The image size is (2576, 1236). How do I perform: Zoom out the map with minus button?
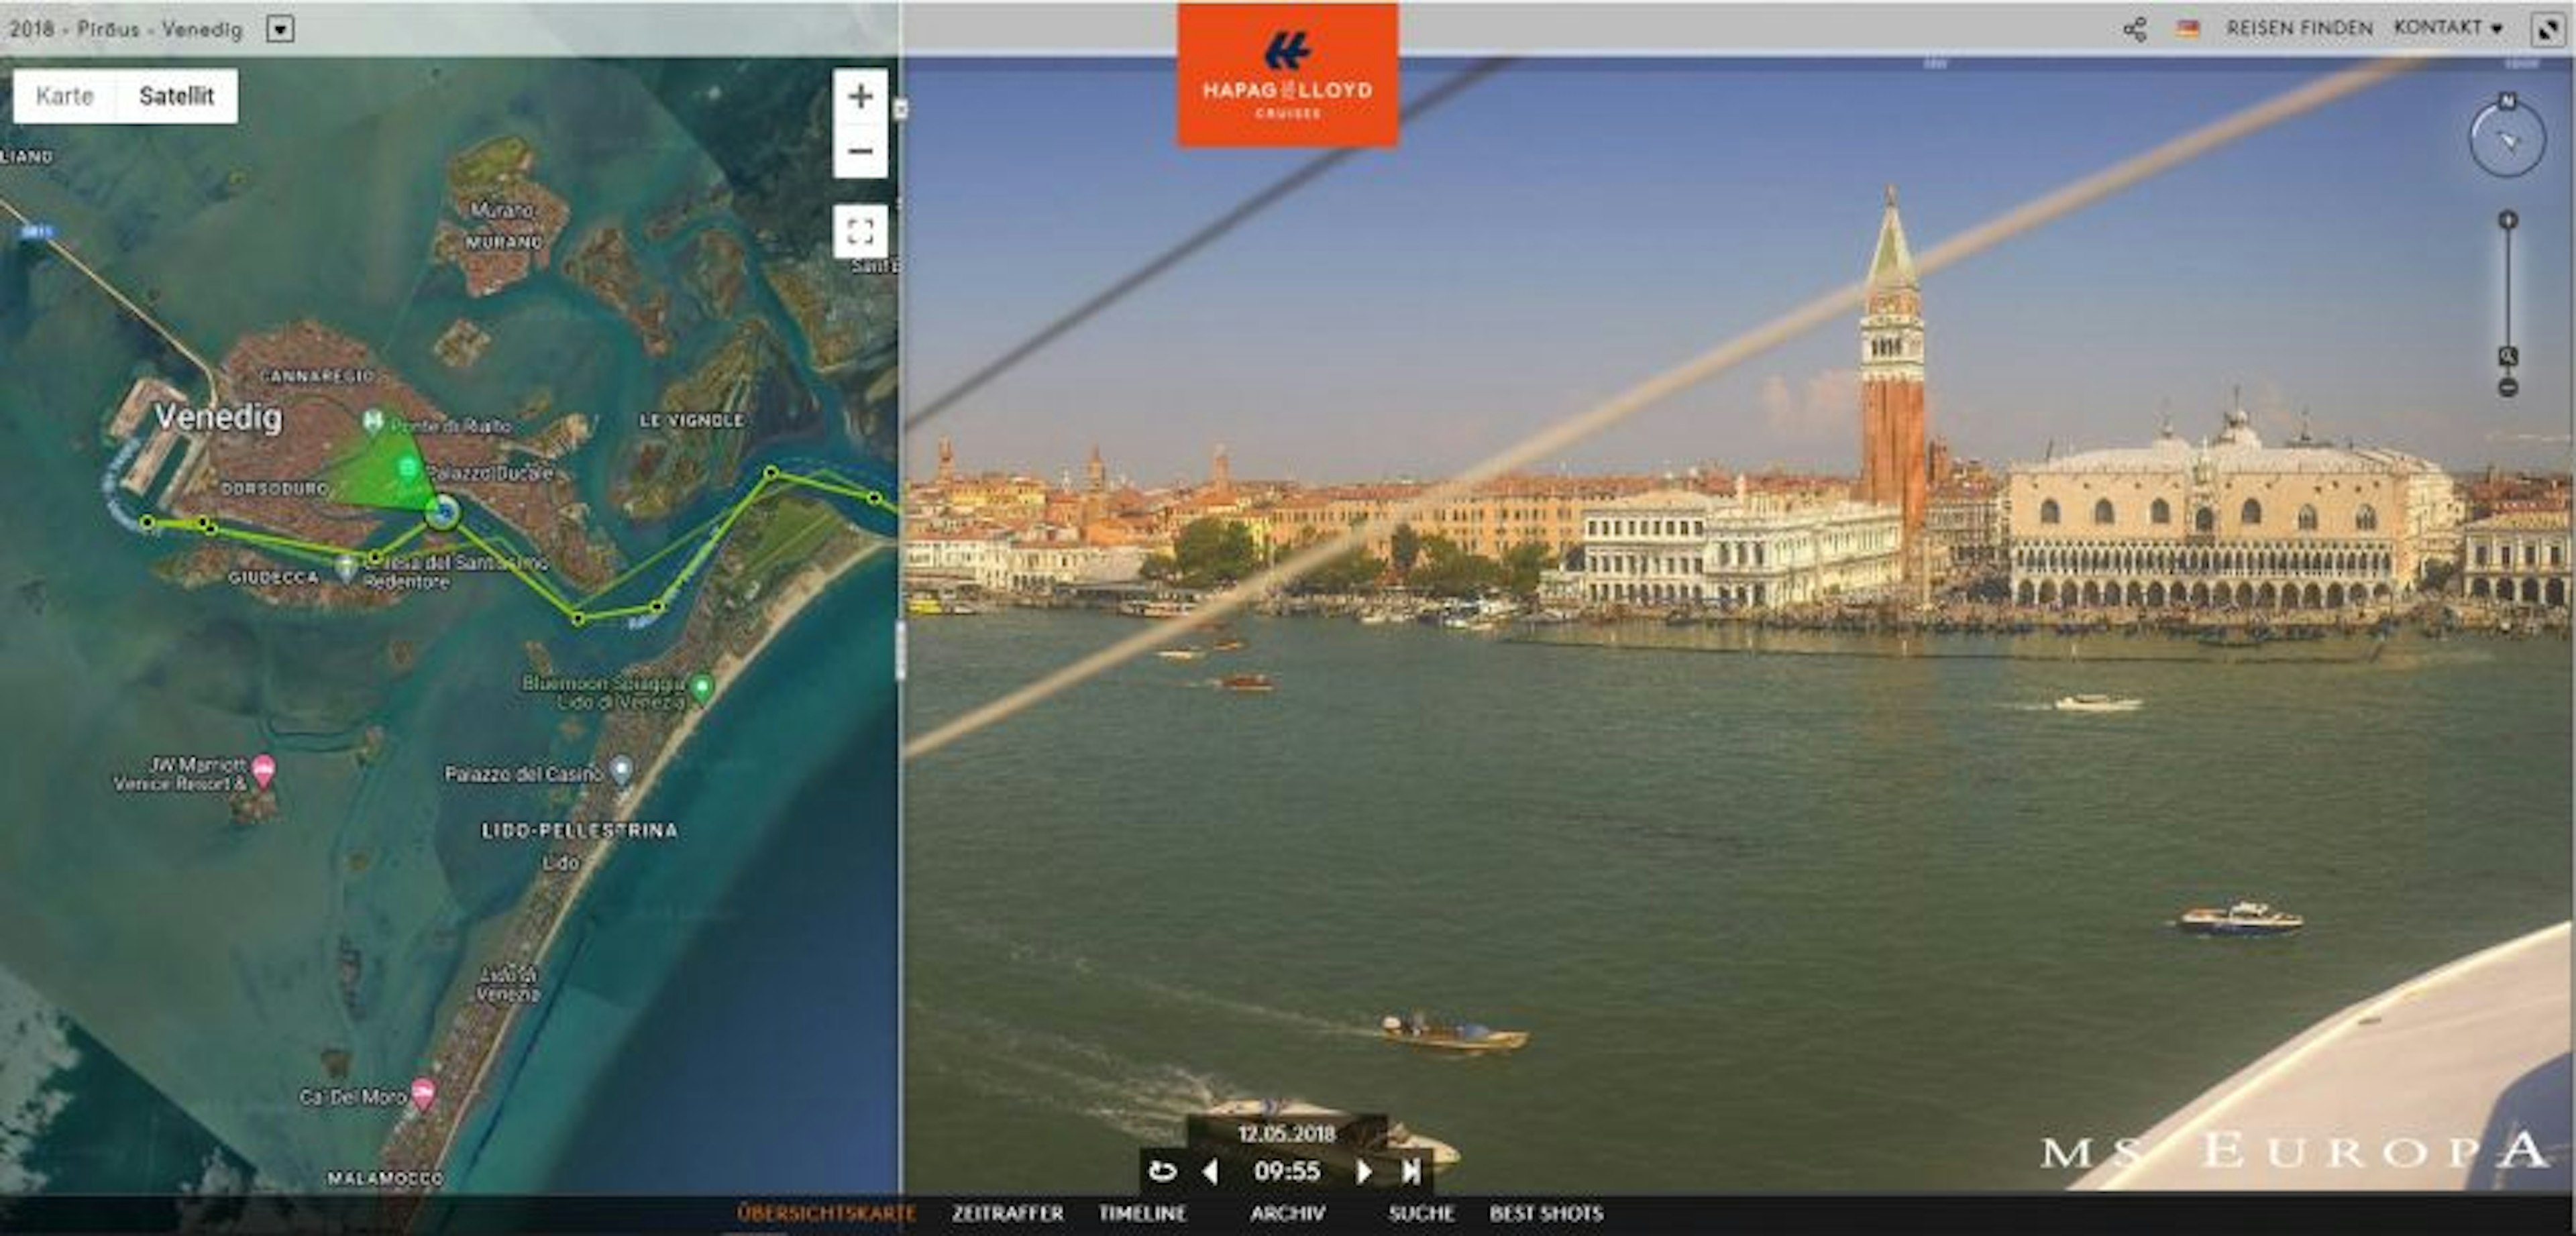click(860, 151)
